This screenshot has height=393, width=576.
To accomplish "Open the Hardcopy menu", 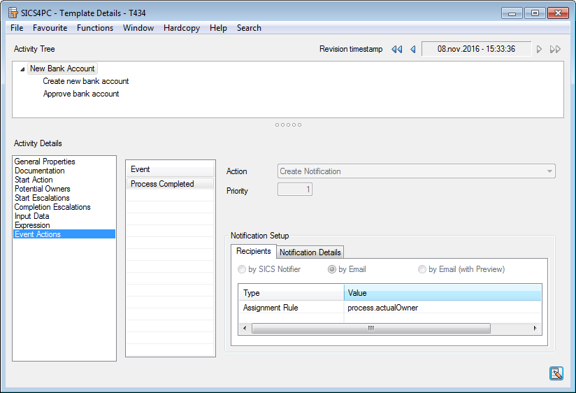I will click(x=182, y=28).
